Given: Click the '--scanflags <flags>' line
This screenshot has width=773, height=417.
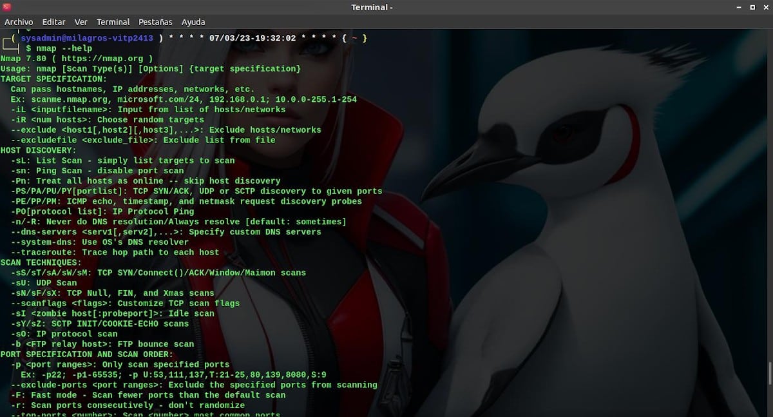Looking at the screenshot, I should click(125, 303).
